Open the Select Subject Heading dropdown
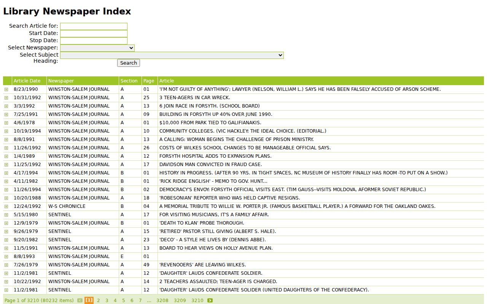The width and height of the screenshot is (487, 304). 172,55
